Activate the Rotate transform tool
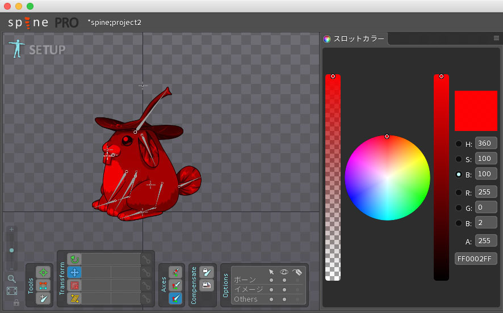503x313 pixels. [74, 259]
